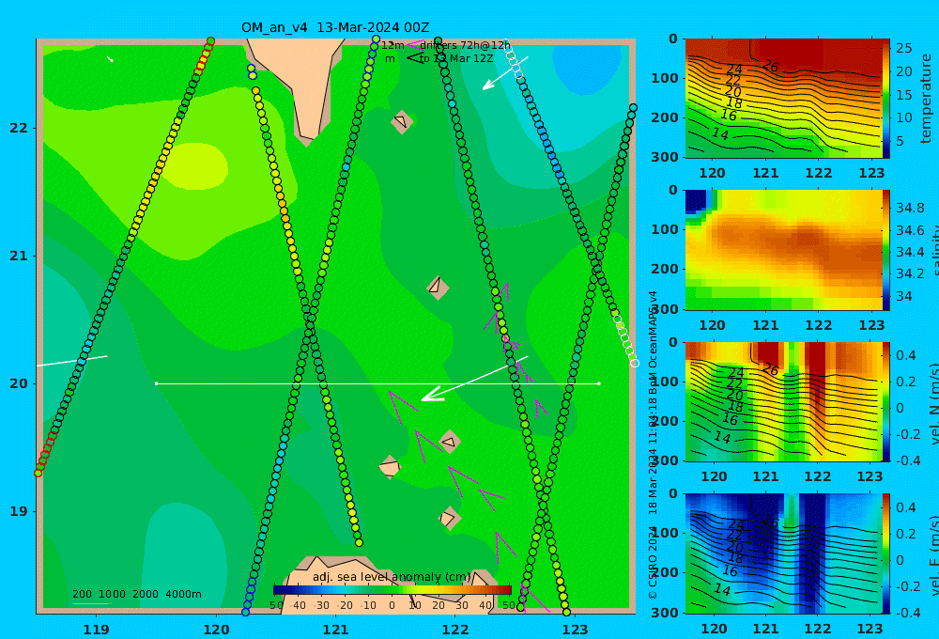
Task: Click the plot title 'OM_an_v4 13-Mar-2024 00Z'
Action: coord(335,27)
